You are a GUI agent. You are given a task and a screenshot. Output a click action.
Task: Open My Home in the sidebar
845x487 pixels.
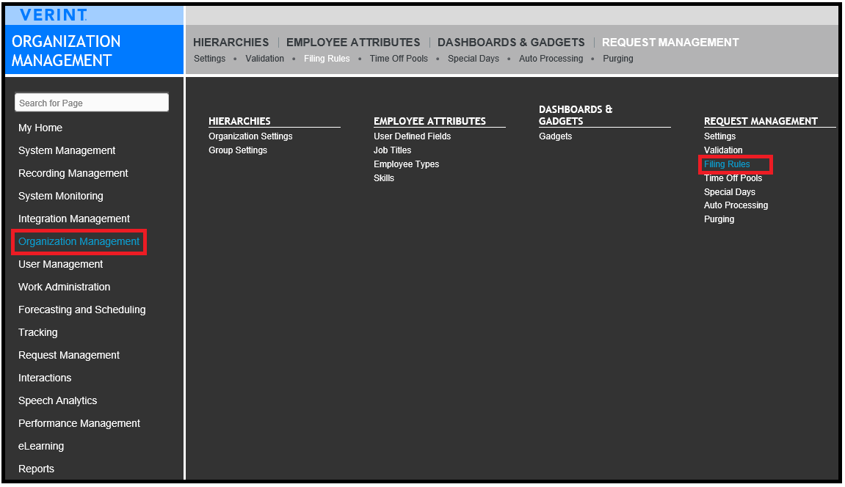[x=40, y=128]
